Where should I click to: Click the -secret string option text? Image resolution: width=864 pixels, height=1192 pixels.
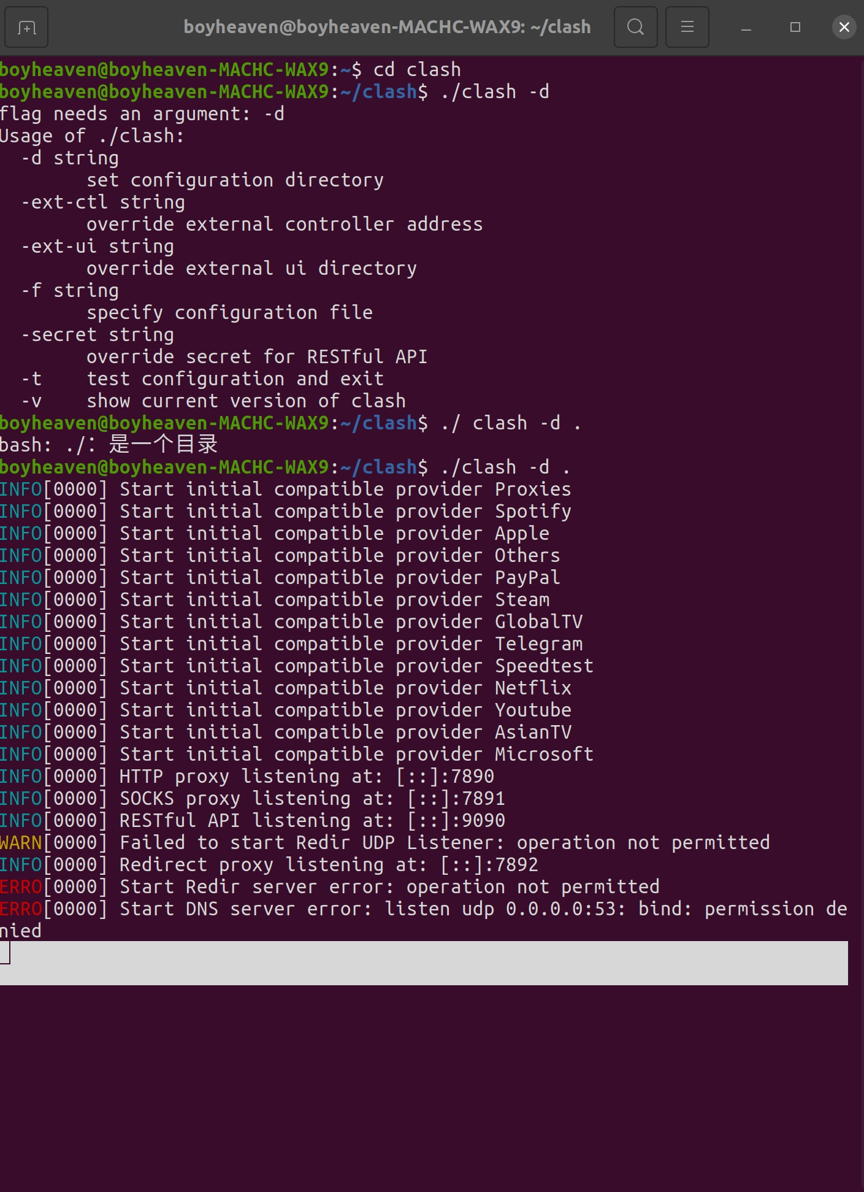pyautogui.click(x=97, y=334)
